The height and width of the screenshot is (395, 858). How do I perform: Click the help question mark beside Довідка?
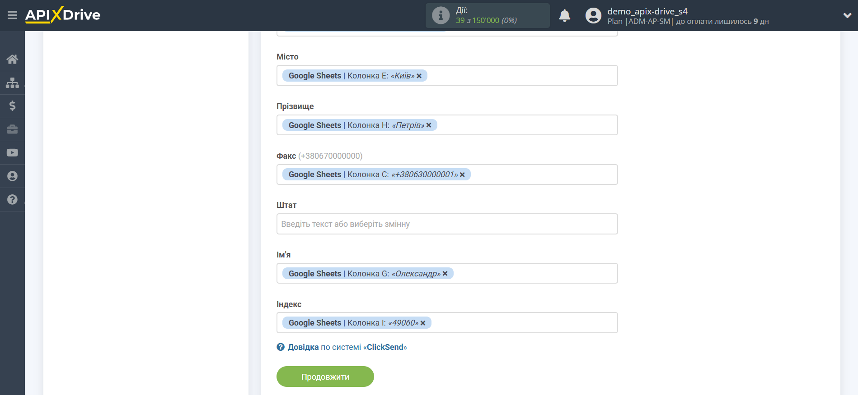point(281,347)
